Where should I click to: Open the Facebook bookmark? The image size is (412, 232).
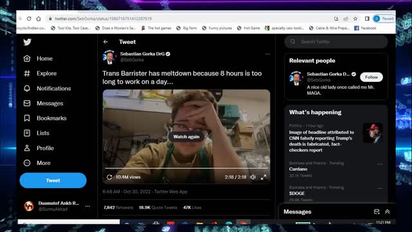pyautogui.click(x=365, y=28)
